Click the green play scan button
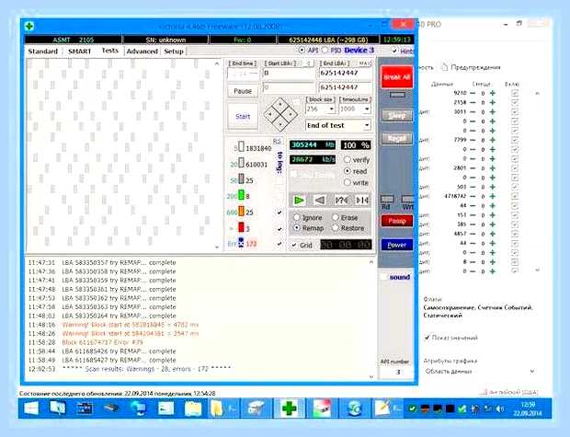Image resolution: width=570 pixels, height=437 pixels. 299,201
